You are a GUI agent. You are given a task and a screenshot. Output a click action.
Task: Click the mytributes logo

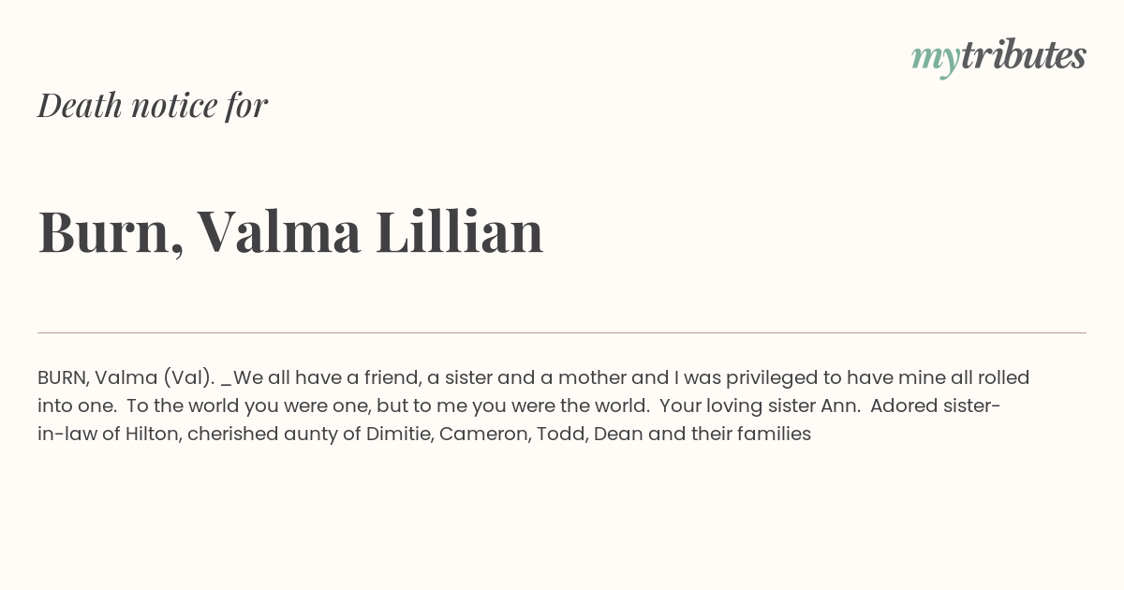click(x=998, y=57)
